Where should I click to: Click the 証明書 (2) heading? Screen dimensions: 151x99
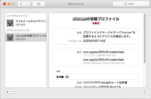click(63, 77)
